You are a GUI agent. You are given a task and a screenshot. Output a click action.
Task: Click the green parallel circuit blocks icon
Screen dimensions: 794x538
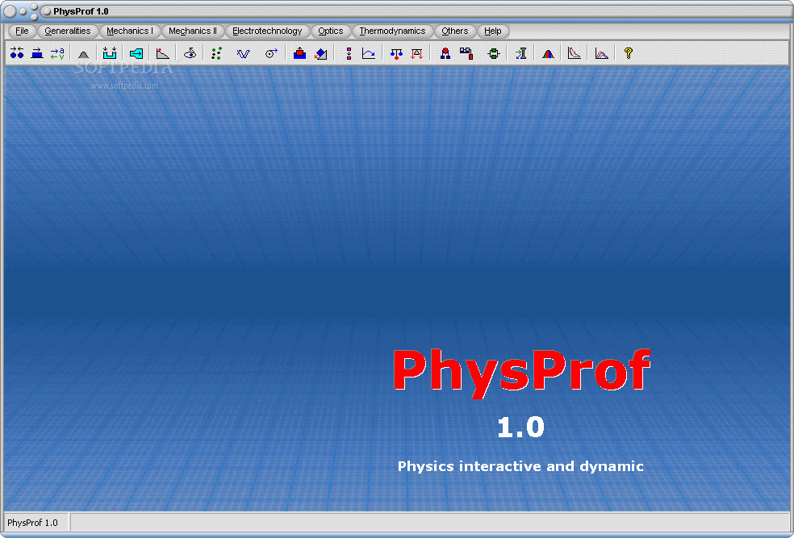(x=494, y=53)
